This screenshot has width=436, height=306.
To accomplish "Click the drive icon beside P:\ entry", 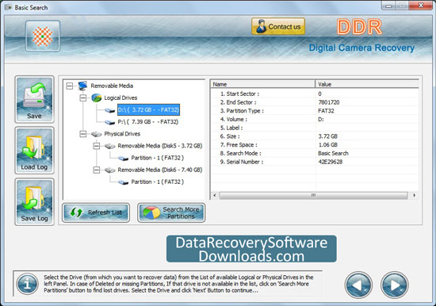I will [110, 122].
